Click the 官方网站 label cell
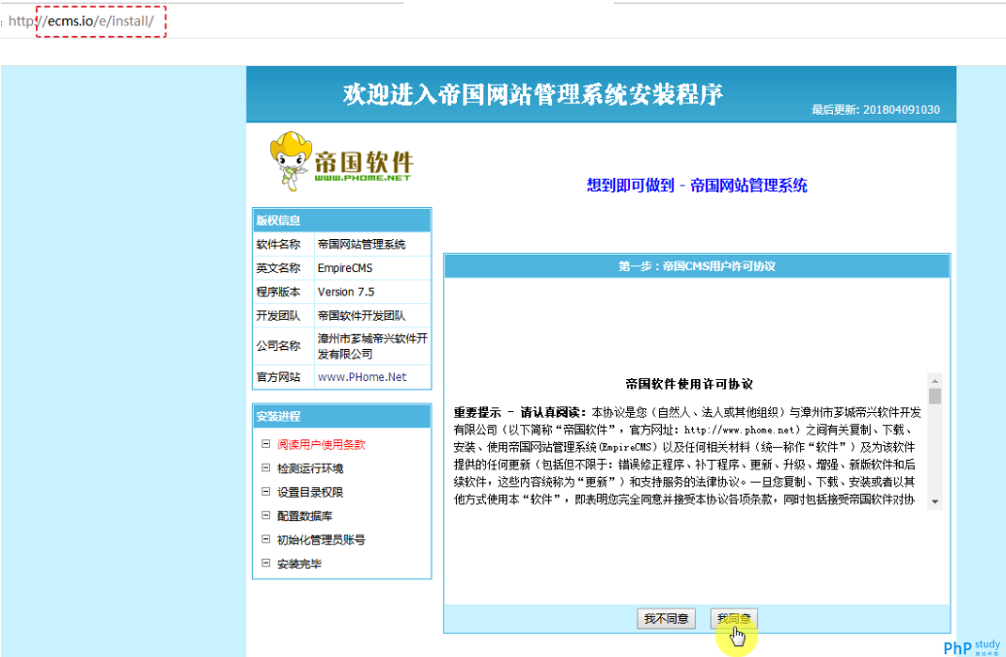 coord(284,377)
